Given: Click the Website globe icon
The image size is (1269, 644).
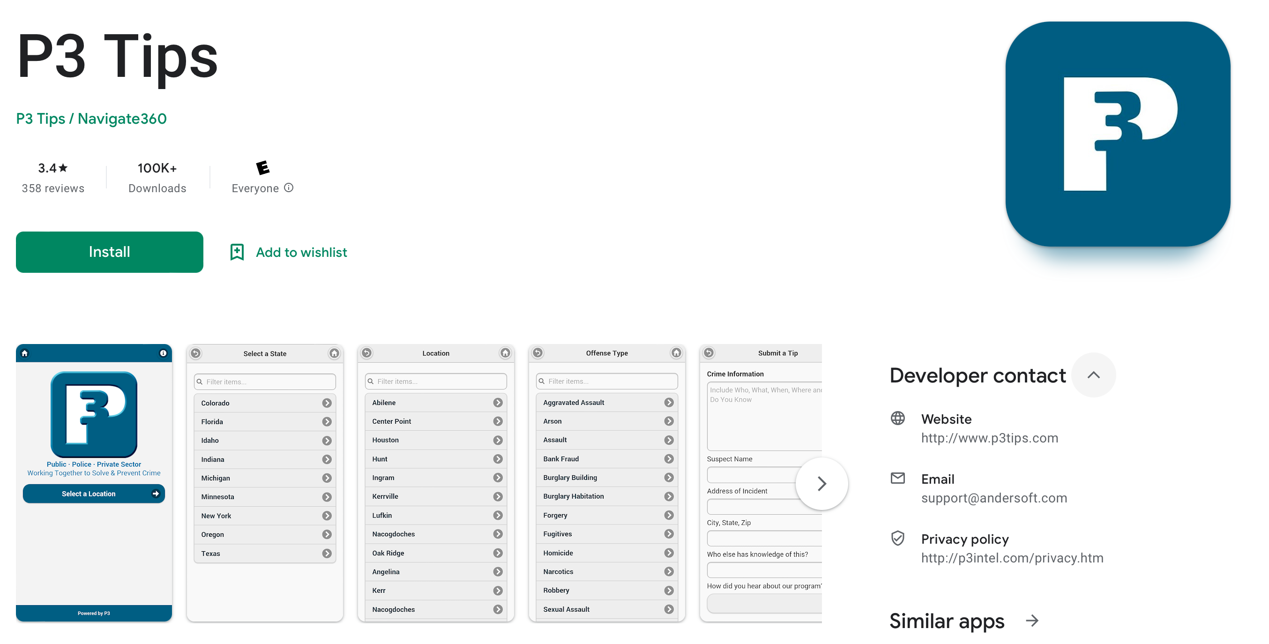Looking at the screenshot, I should (897, 419).
